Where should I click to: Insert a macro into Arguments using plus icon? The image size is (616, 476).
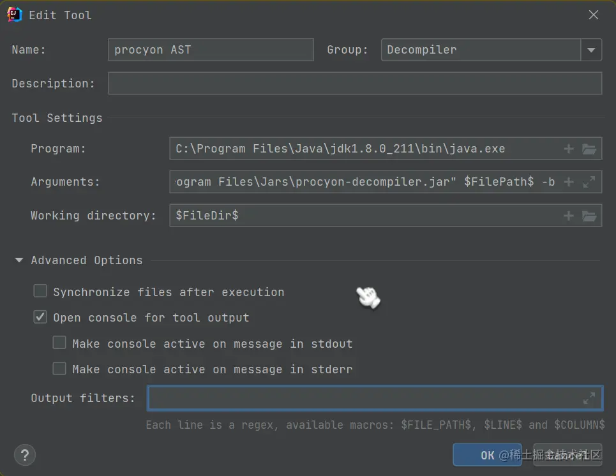click(568, 182)
